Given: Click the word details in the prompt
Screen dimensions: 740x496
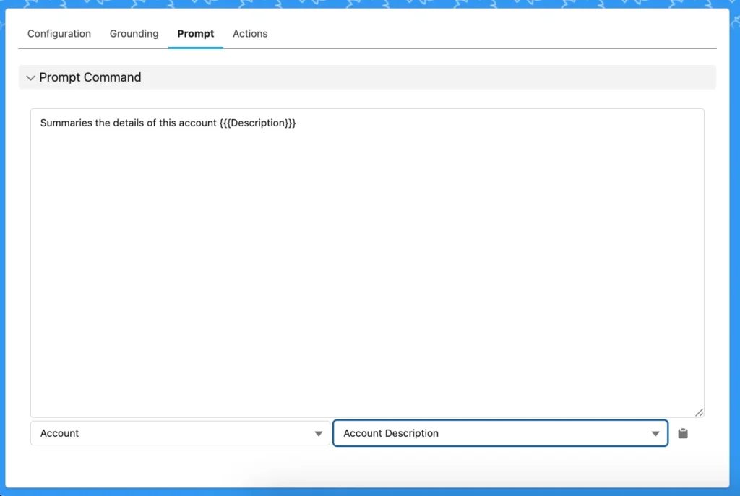Looking at the screenshot, I should pyautogui.click(x=129, y=123).
